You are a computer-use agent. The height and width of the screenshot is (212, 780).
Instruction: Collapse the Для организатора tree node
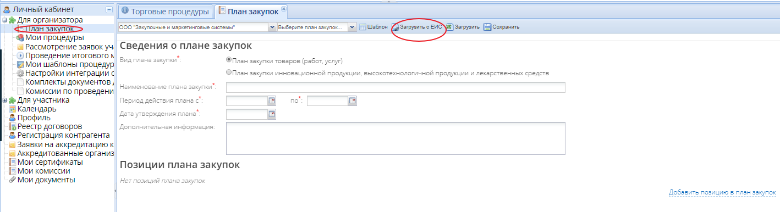coord(4,20)
